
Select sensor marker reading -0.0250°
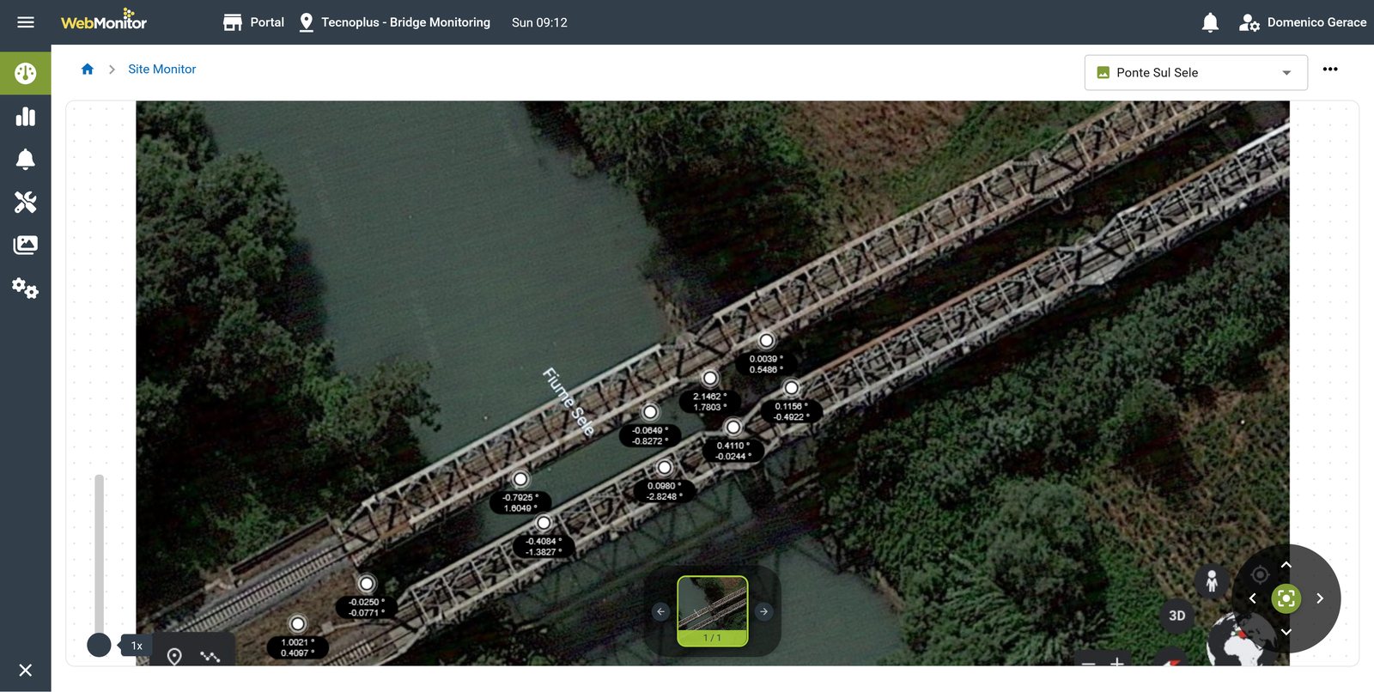click(x=366, y=584)
